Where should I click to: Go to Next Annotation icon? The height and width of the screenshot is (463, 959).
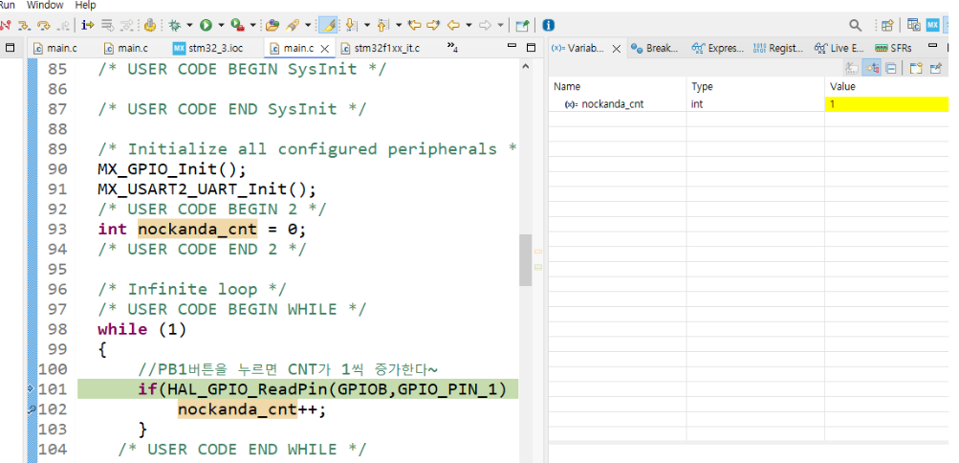351,25
